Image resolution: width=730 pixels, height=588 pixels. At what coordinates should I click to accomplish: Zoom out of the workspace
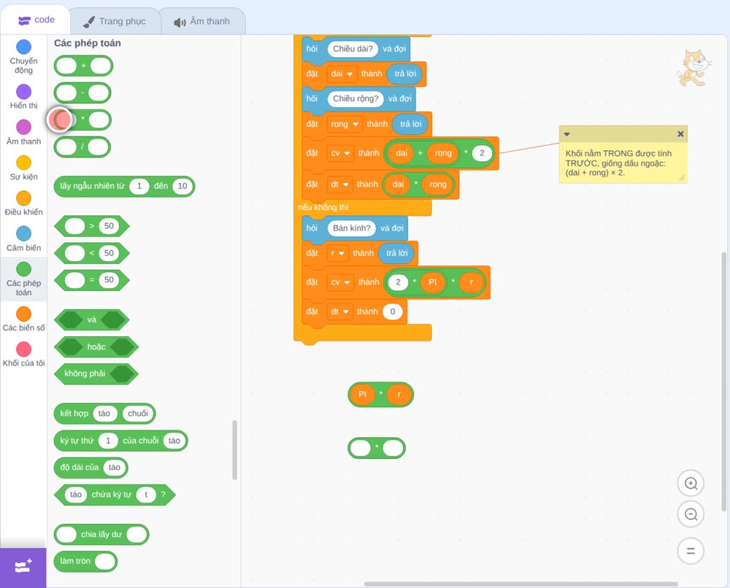click(x=691, y=514)
